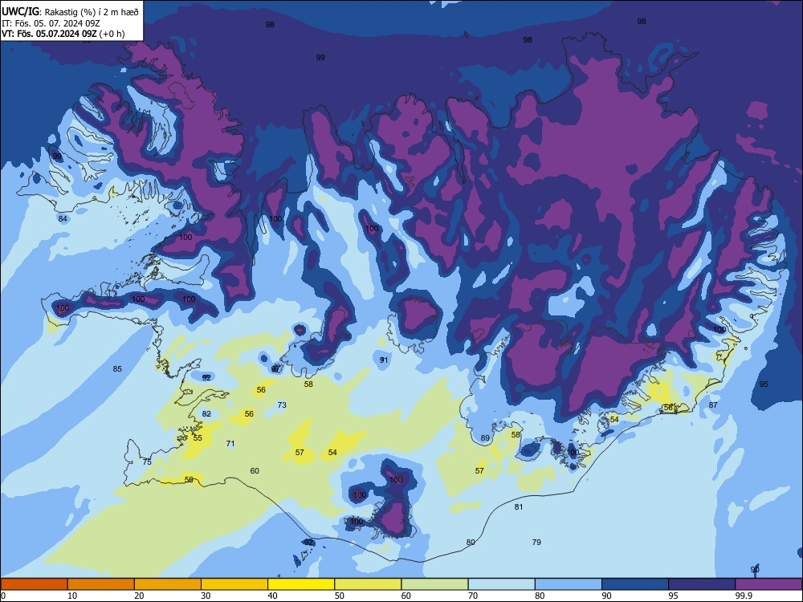Click the map value '97'
The width and height of the screenshot is (803, 602).
[x=275, y=369]
